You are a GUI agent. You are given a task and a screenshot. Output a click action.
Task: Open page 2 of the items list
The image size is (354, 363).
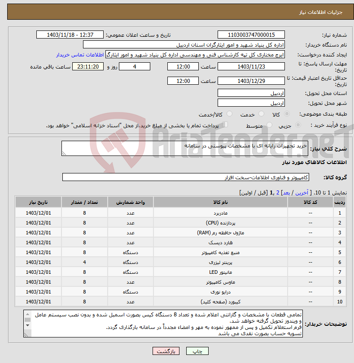pyautogui.click(x=277, y=193)
